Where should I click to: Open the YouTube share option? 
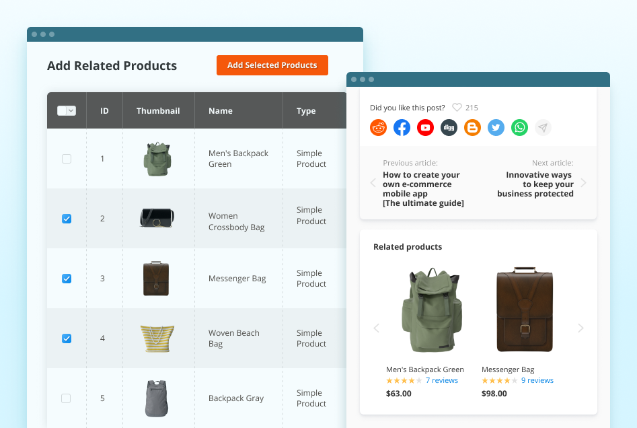click(x=425, y=127)
